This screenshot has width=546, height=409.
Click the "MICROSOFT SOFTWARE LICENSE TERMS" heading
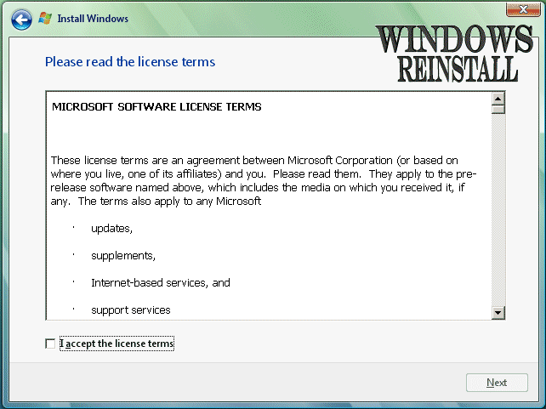pyautogui.click(x=156, y=107)
